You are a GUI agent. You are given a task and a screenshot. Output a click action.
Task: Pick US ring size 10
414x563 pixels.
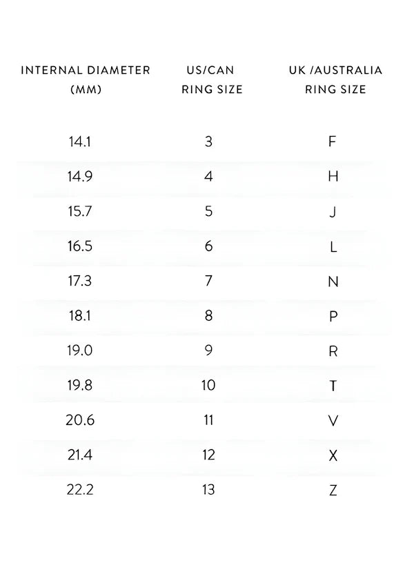click(208, 385)
